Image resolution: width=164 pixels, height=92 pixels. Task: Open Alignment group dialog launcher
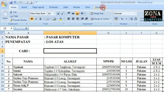click(110, 24)
